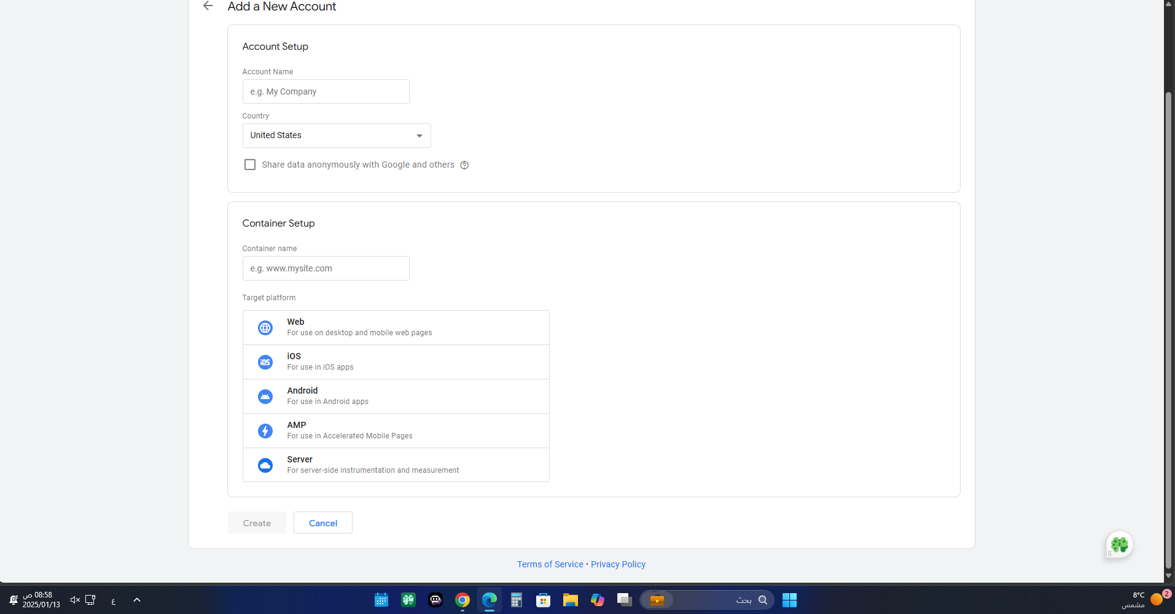
Task: Open Google Chrome from the taskbar
Action: click(x=463, y=600)
